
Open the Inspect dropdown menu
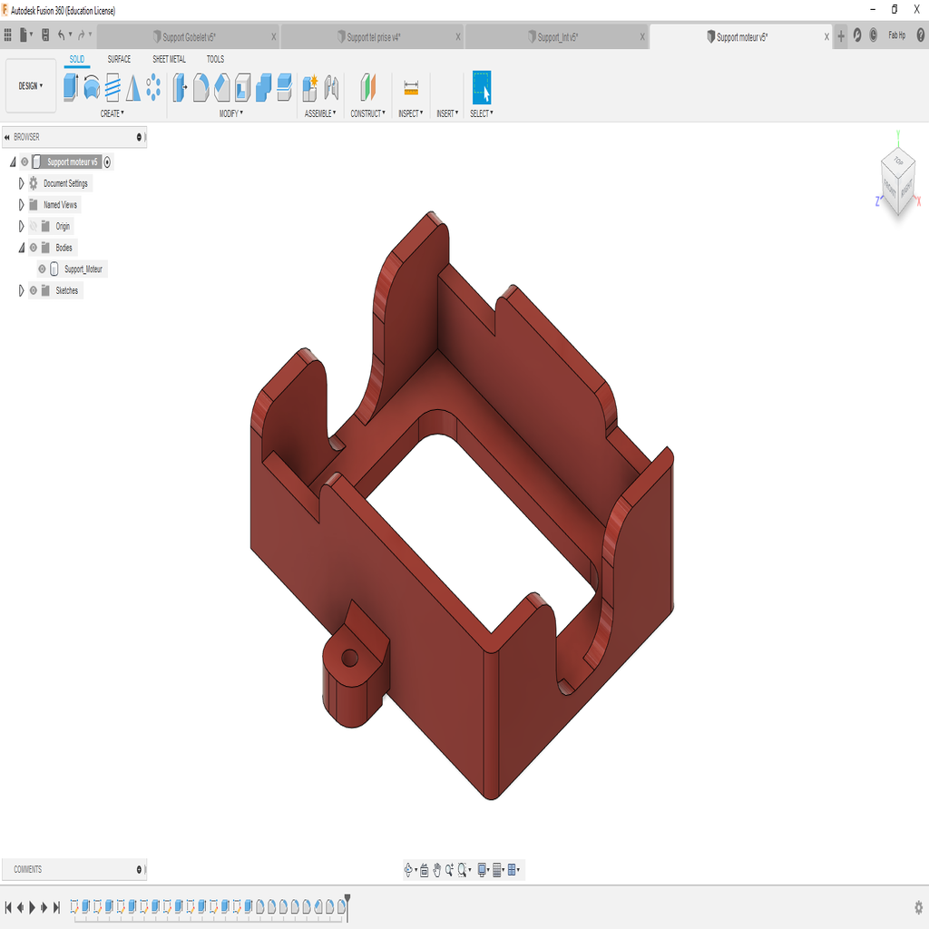(411, 113)
